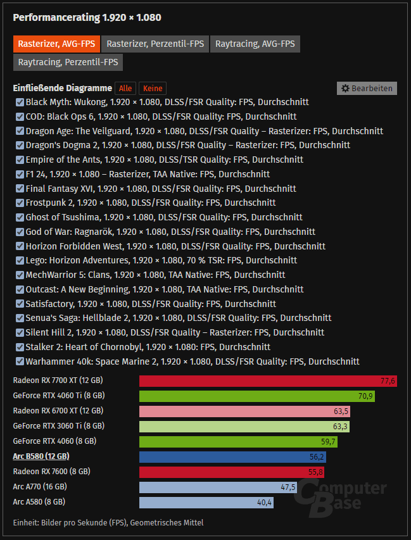411x540 pixels.
Task: Click the Arc A580 (8 GB) label
Action: click(39, 502)
